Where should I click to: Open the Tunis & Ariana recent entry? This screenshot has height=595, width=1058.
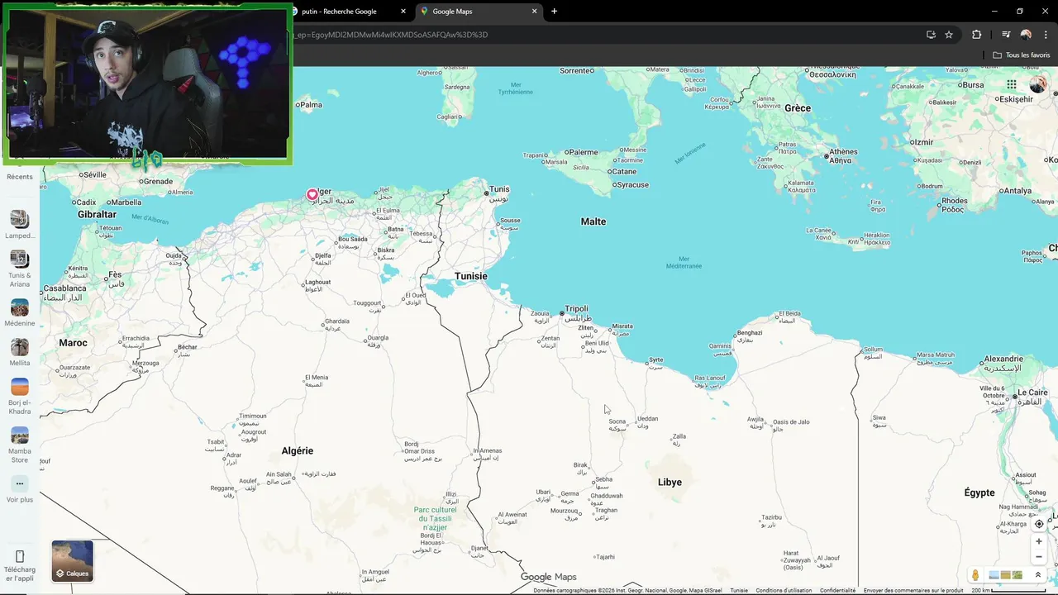[20, 269]
